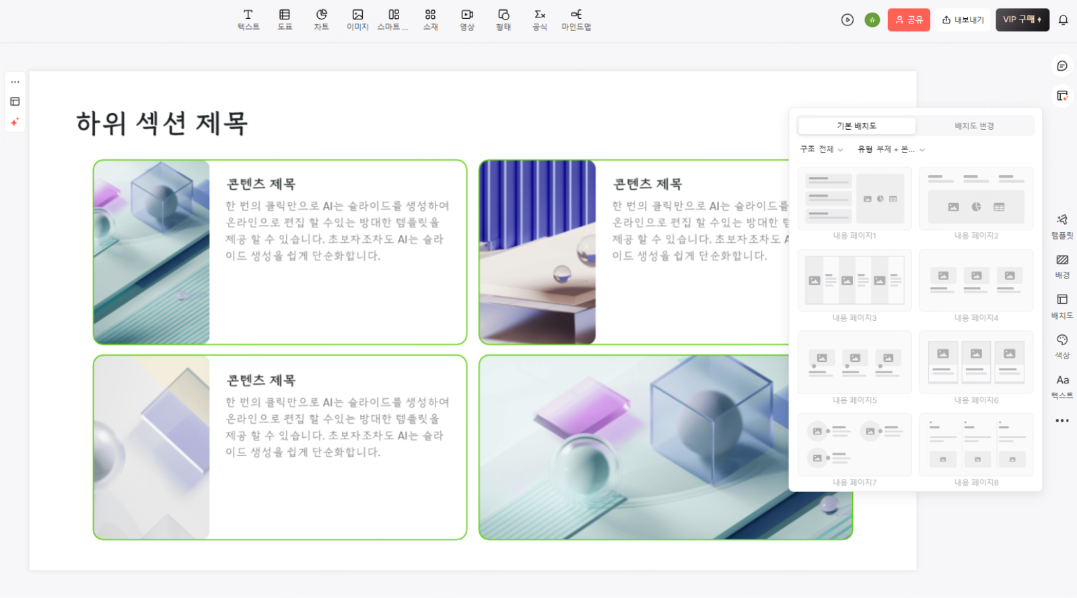Open the 마인드맵 (mind map) tool
Image resolution: width=1077 pixels, height=598 pixels.
[576, 20]
